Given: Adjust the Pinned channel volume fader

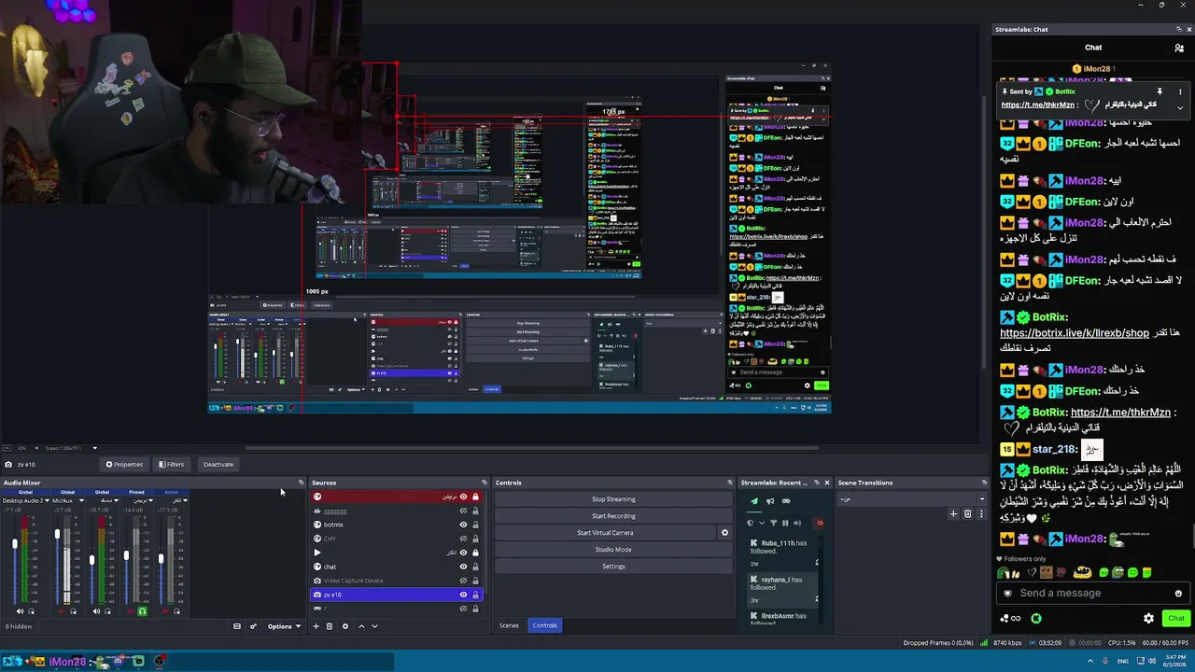Looking at the screenshot, I should 126,556.
